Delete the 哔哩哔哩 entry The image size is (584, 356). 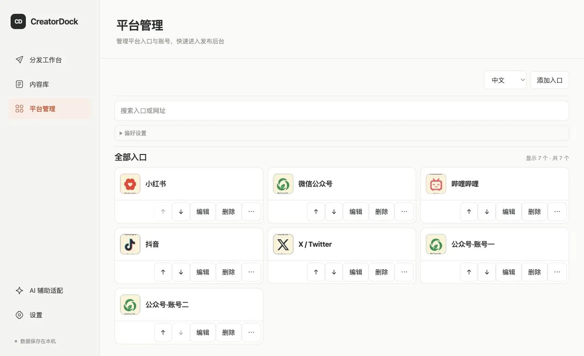(x=535, y=212)
